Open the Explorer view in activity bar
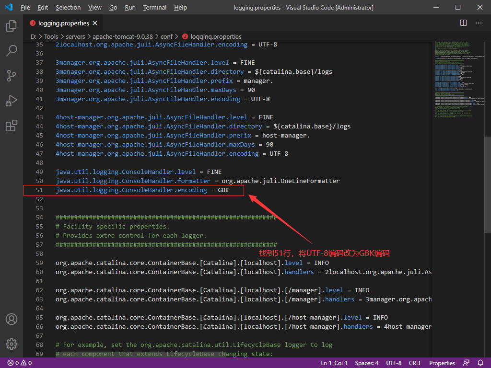 (12, 26)
